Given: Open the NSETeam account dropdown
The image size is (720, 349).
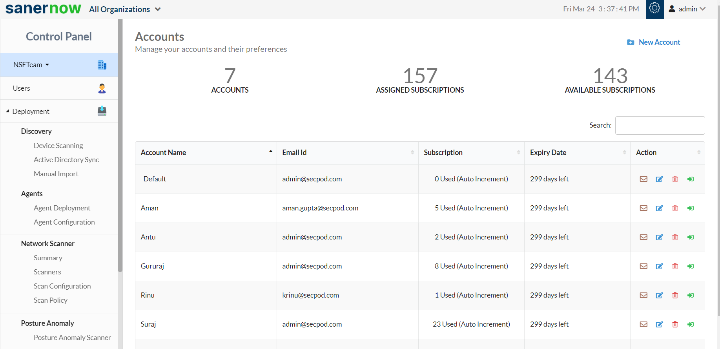Looking at the screenshot, I should 31,65.
